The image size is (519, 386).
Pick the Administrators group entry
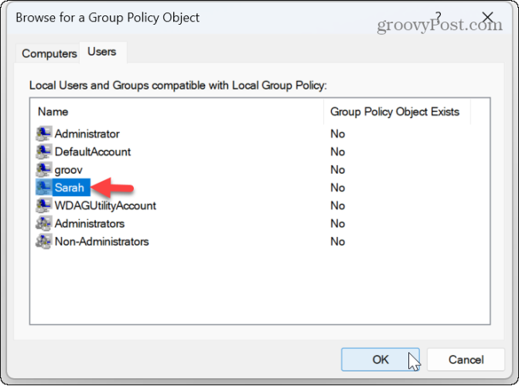coord(90,223)
